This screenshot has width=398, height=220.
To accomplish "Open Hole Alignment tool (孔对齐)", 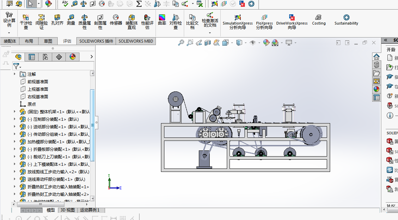I will pyautogui.click(x=57, y=20).
